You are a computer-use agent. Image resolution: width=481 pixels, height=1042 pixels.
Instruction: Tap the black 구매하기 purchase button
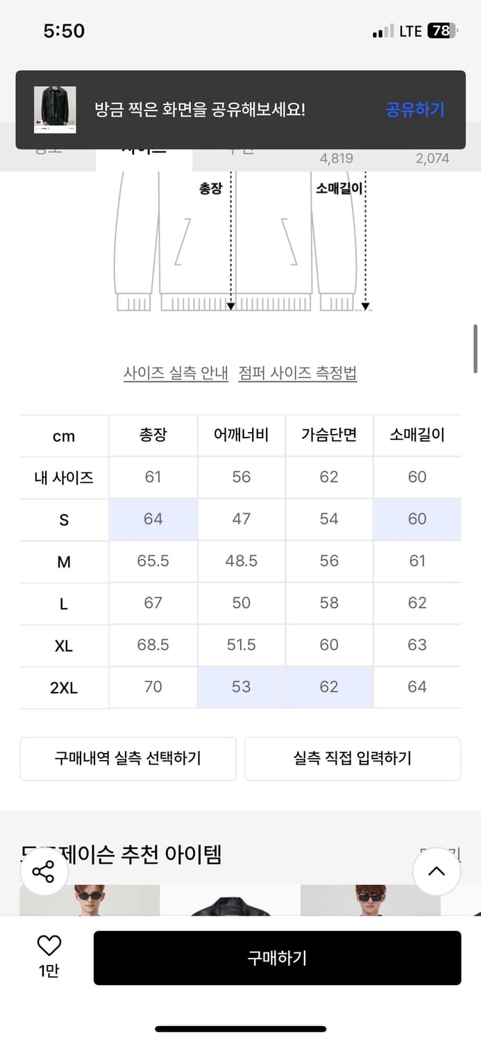coord(277,958)
